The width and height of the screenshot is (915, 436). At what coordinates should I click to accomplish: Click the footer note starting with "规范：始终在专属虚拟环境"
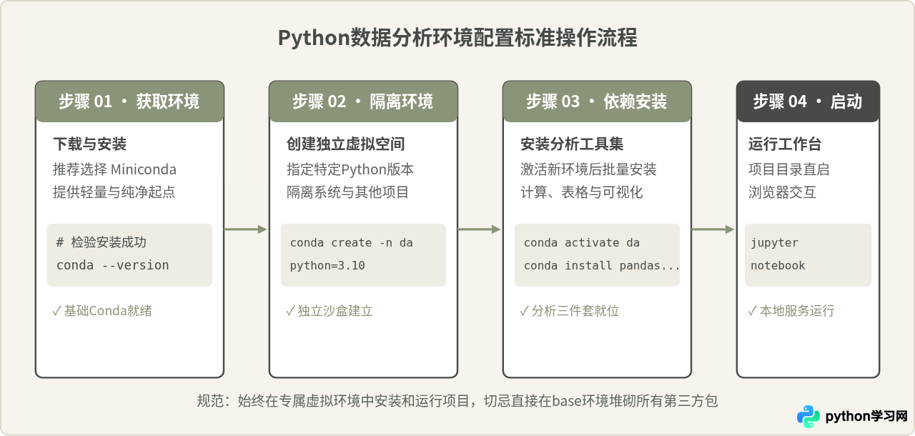tap(457, 401)
